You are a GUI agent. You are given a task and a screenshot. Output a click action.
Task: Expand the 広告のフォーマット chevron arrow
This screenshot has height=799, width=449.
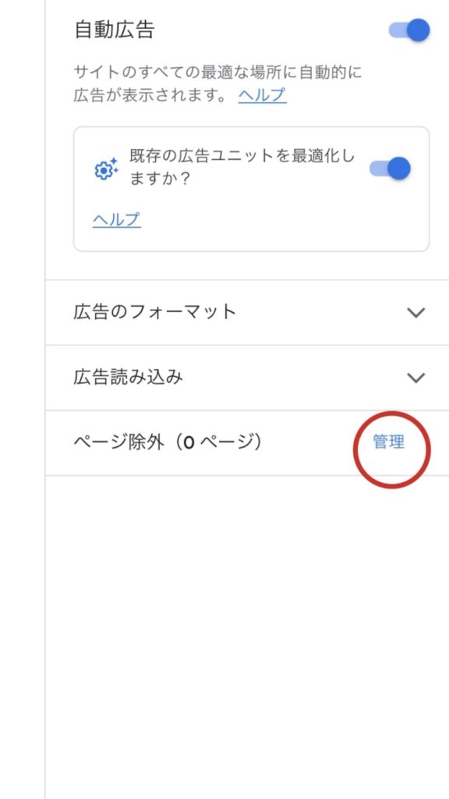coord(416,312)
